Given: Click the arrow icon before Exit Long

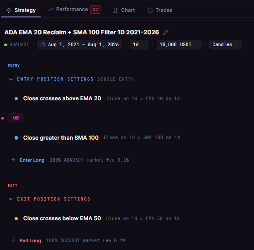Looking at the screenshot, I should pos(13,240).
